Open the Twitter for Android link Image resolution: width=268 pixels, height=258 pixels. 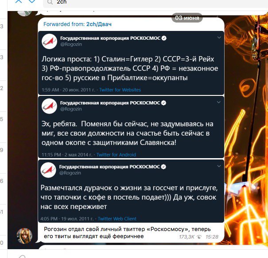[116, 155]
